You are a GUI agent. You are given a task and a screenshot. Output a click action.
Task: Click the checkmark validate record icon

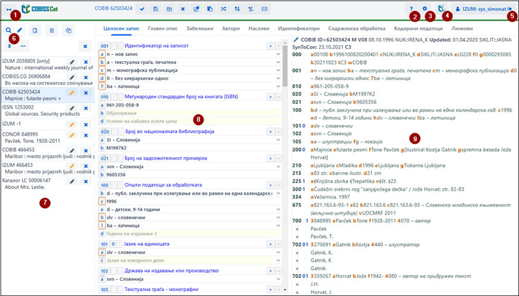tap(142, 9)
